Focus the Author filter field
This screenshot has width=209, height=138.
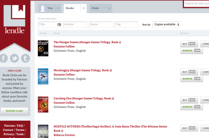click(75, 24)
